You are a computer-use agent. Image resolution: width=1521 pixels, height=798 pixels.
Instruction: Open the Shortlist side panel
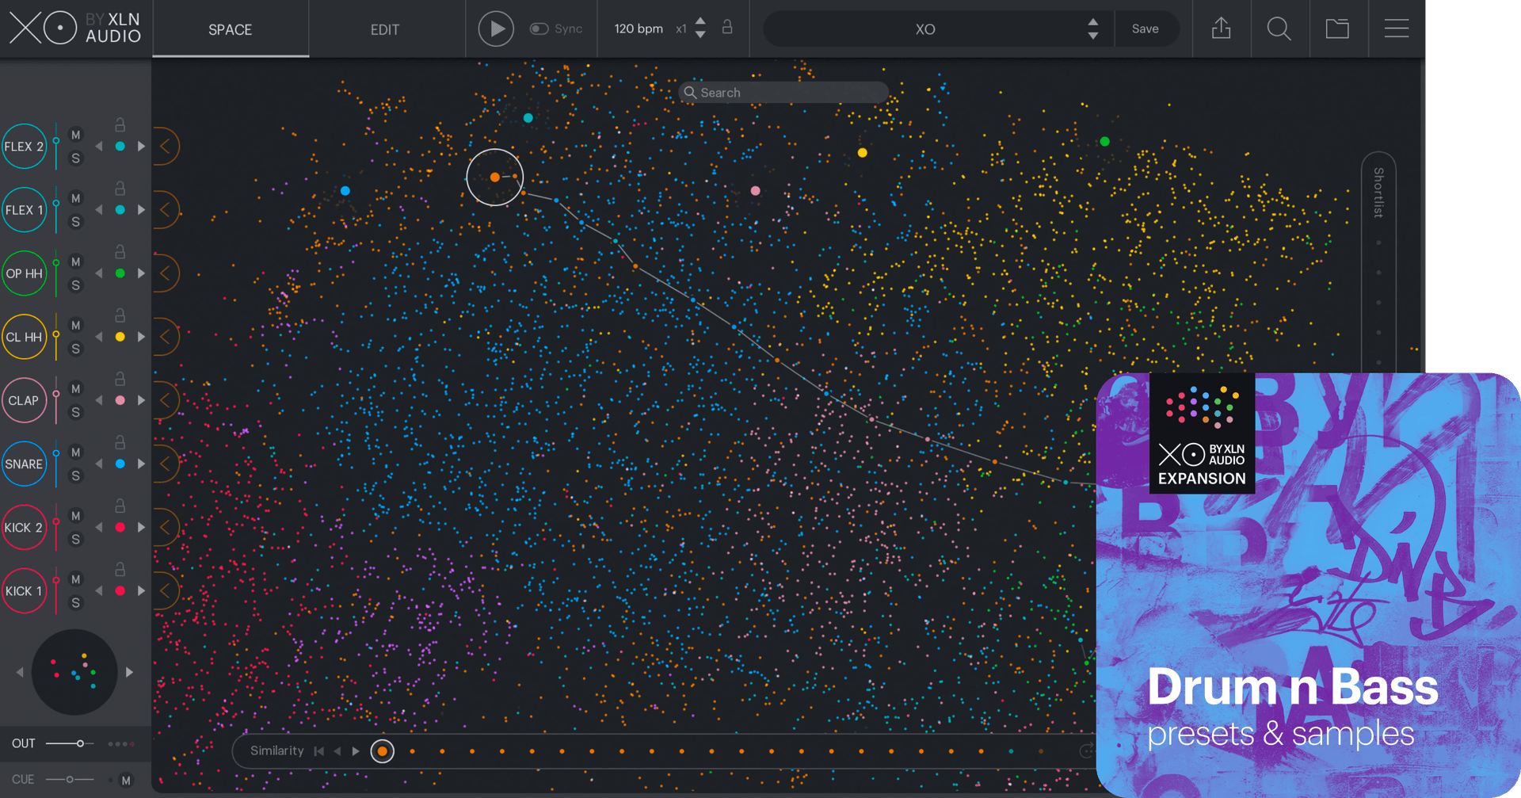[x=1378, y=193]
